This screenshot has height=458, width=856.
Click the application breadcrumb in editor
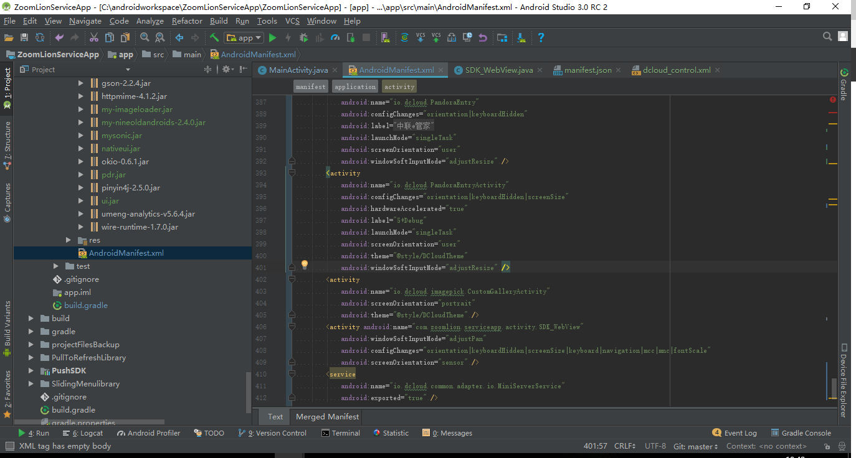pos(355,86)
